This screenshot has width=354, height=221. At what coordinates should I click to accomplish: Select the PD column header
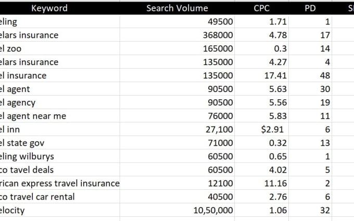tap(310, 8)
